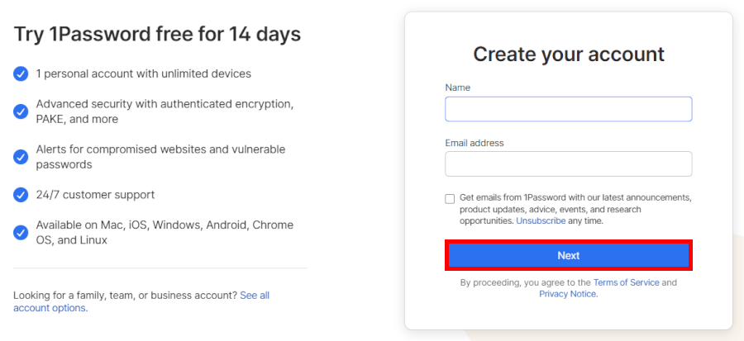Click the 1 personal account feature text
744x341 pixels.
[x=143, y=74]
